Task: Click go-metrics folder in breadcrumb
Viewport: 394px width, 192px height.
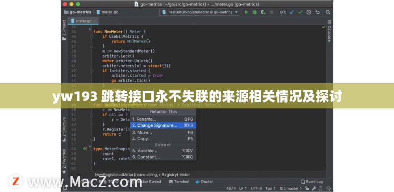Action: pos(78,12)
